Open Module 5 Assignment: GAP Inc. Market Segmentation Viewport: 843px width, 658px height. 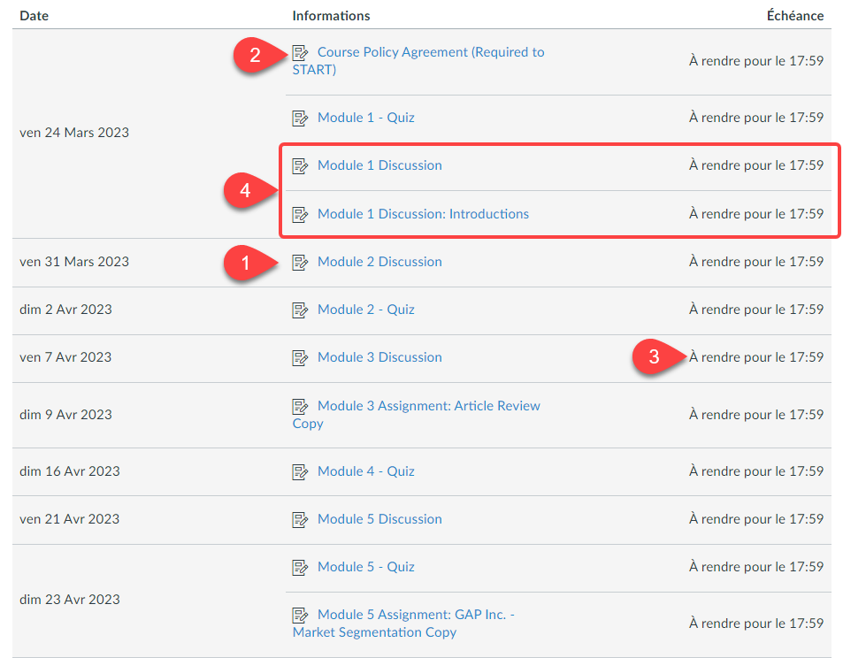tap(403, 623)
